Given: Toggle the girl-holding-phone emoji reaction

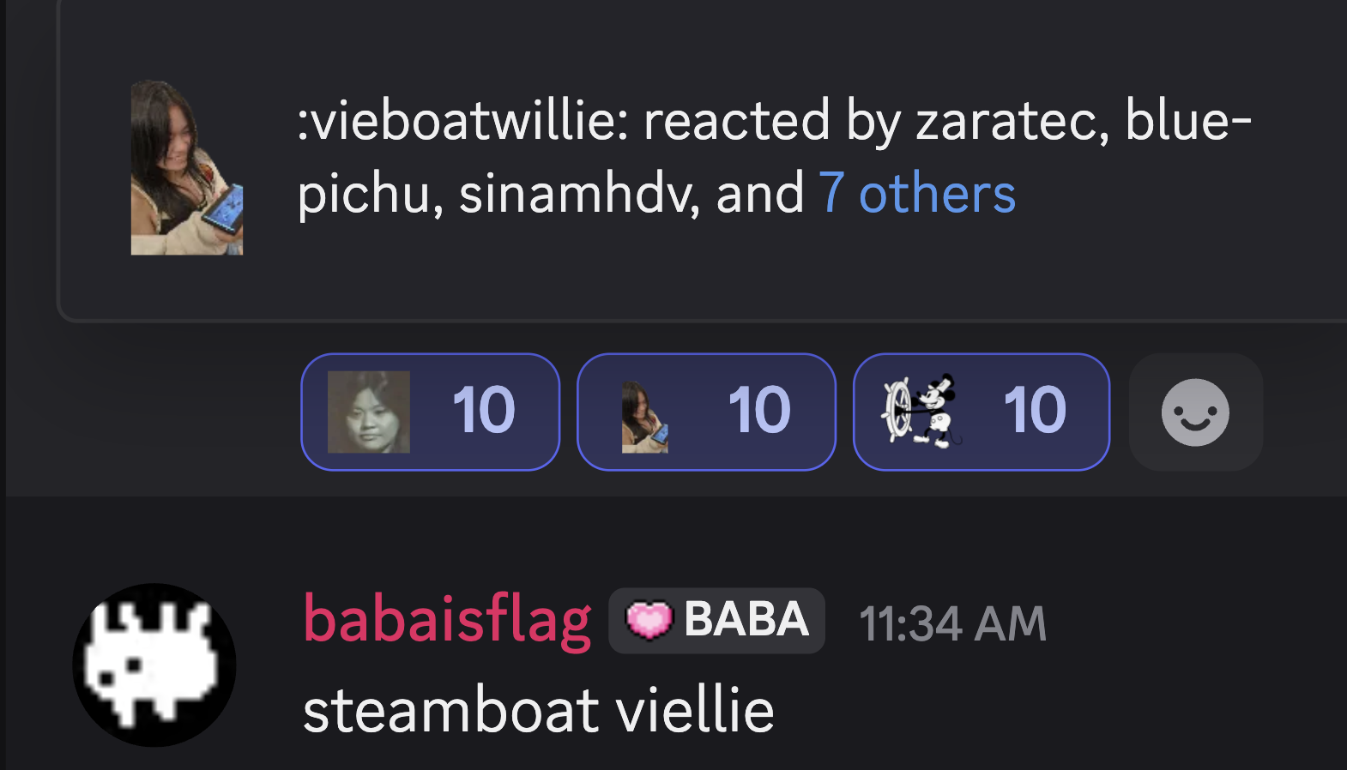Looking at the screenshot, I should 706,412.
